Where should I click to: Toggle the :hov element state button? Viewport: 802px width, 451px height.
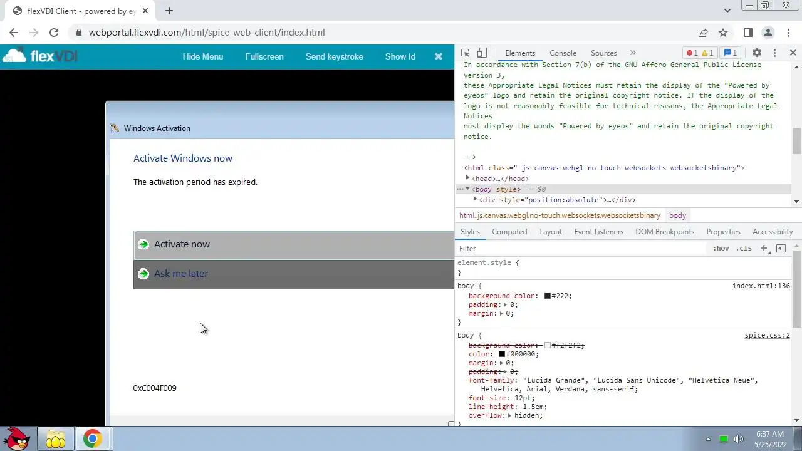tap(721, 249)
